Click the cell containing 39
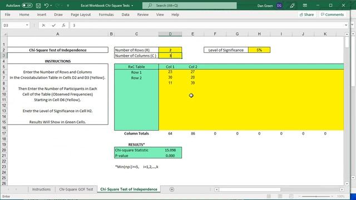 coord(193,83)
